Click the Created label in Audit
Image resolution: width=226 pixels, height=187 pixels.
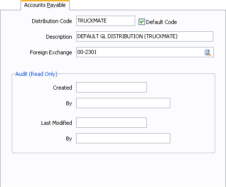click(62, 88)
